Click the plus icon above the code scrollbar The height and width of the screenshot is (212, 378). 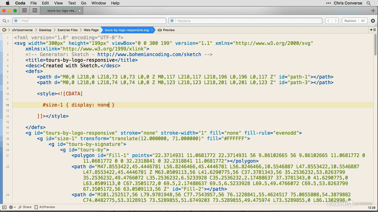tap(371, 30)
